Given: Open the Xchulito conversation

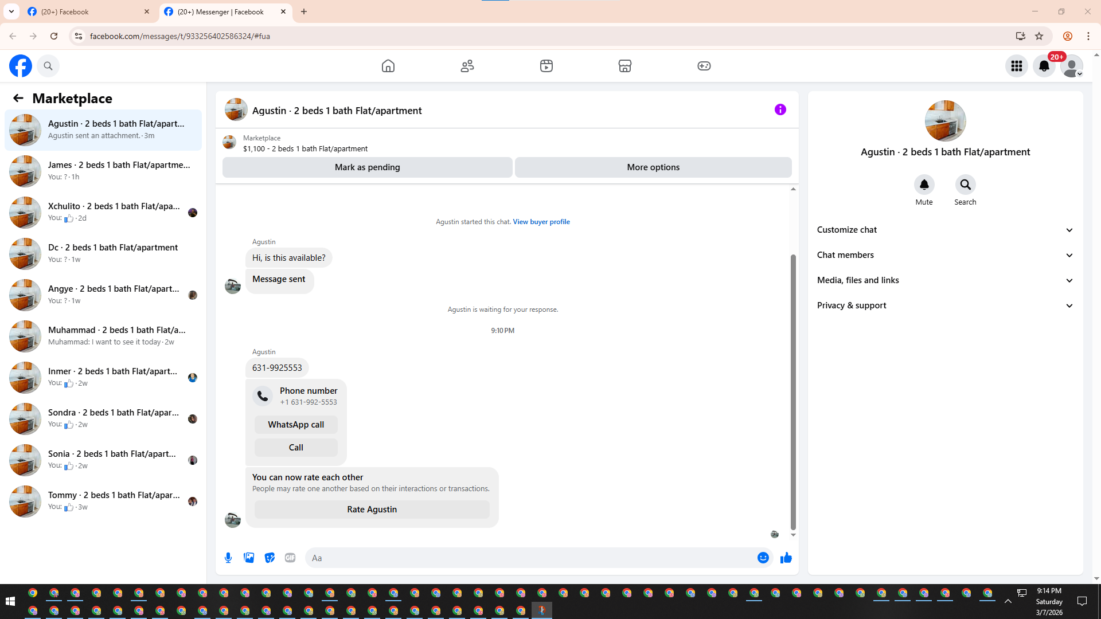Looking at the screenshot, I should pos(103,213).
